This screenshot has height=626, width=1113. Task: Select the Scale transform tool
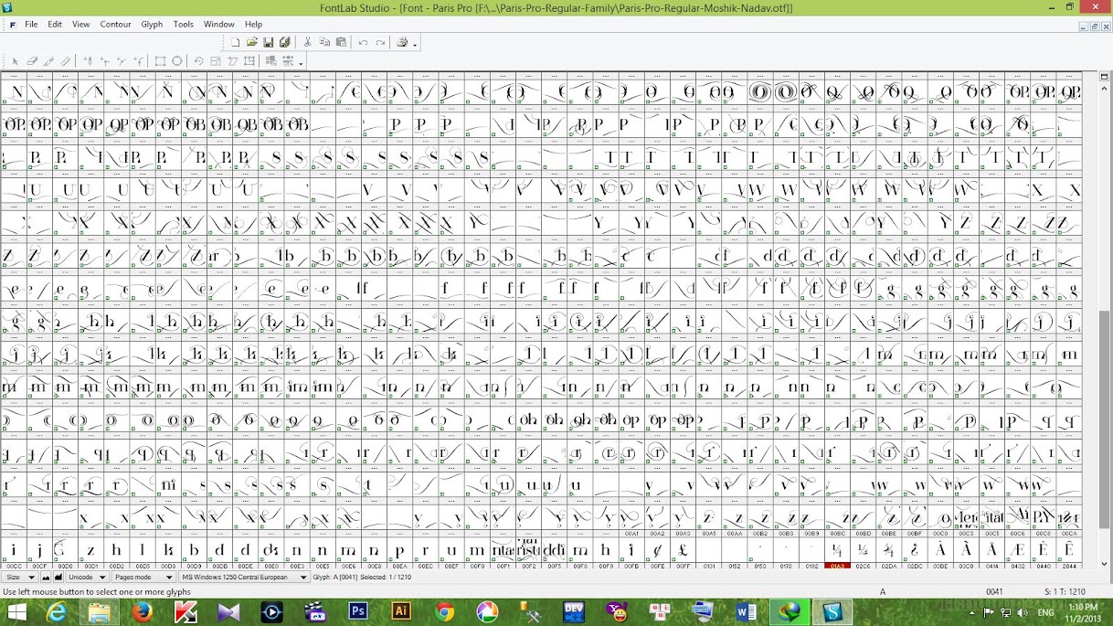216,61
